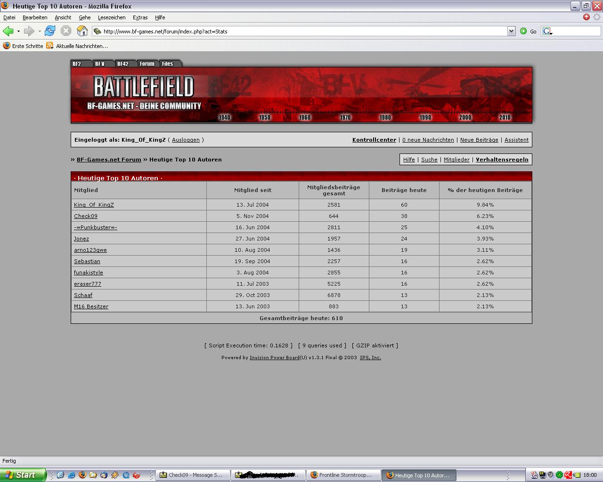603x482 pixels.
Task: Click the forum Hilfe link
Action: 409,160
